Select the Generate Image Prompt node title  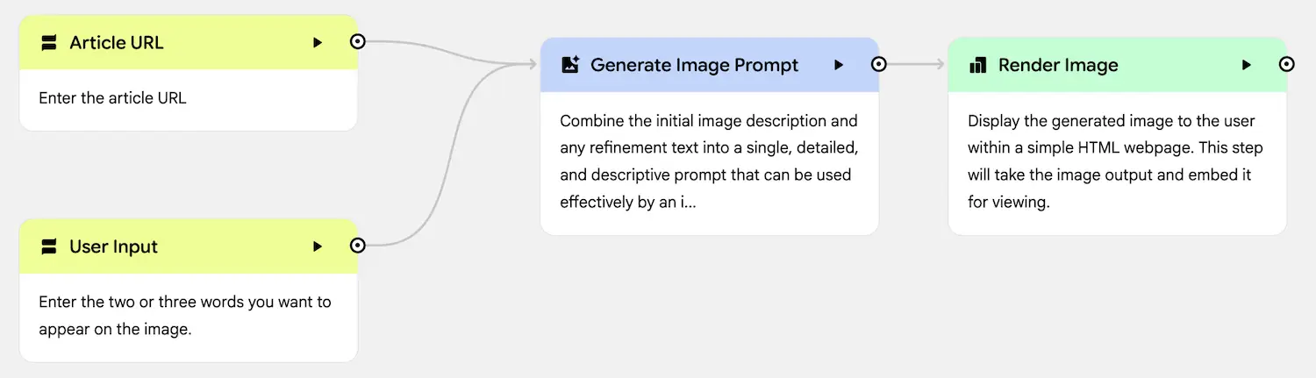(x=694, y=65)
